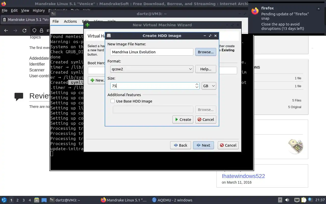Viewport: 326px width, 204px height.
Task: Switch to workspace 4
Action: pyautogui.click(x=30, y=200)
